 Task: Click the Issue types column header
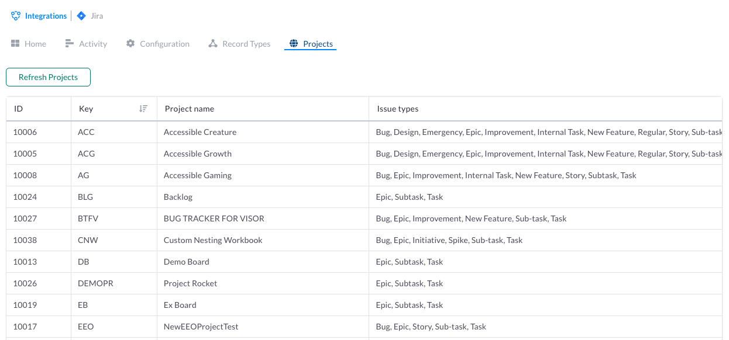point(545,109)
